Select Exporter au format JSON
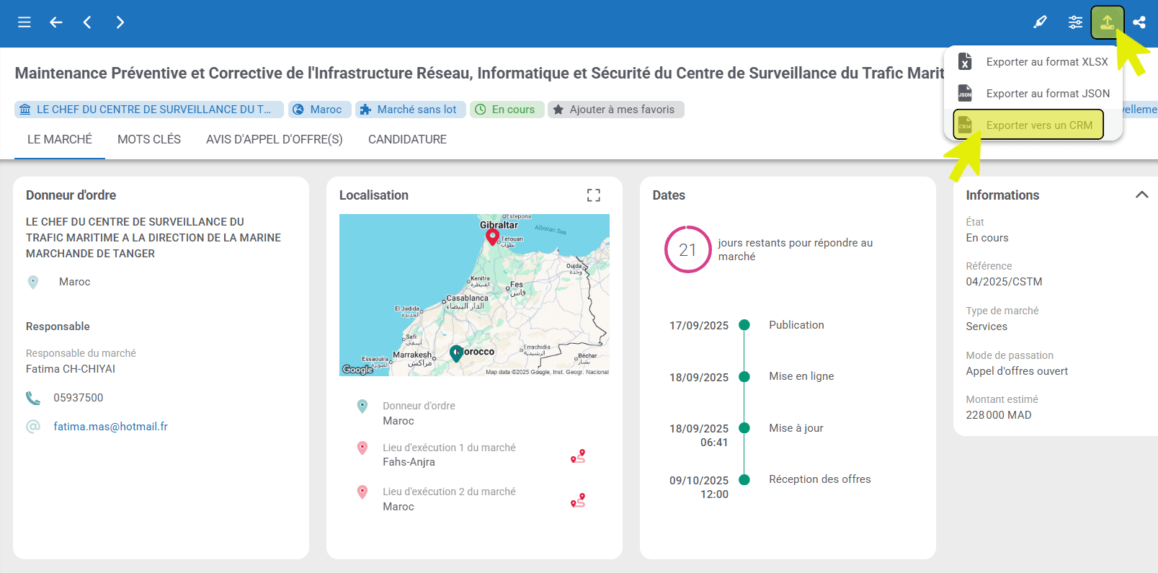The image size is (1158, 573). (1047, 94)
